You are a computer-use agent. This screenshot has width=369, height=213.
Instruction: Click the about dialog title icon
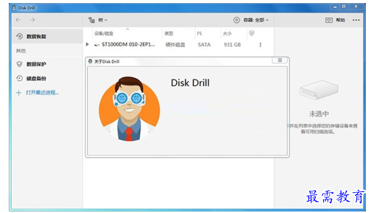tap(90, 62)
